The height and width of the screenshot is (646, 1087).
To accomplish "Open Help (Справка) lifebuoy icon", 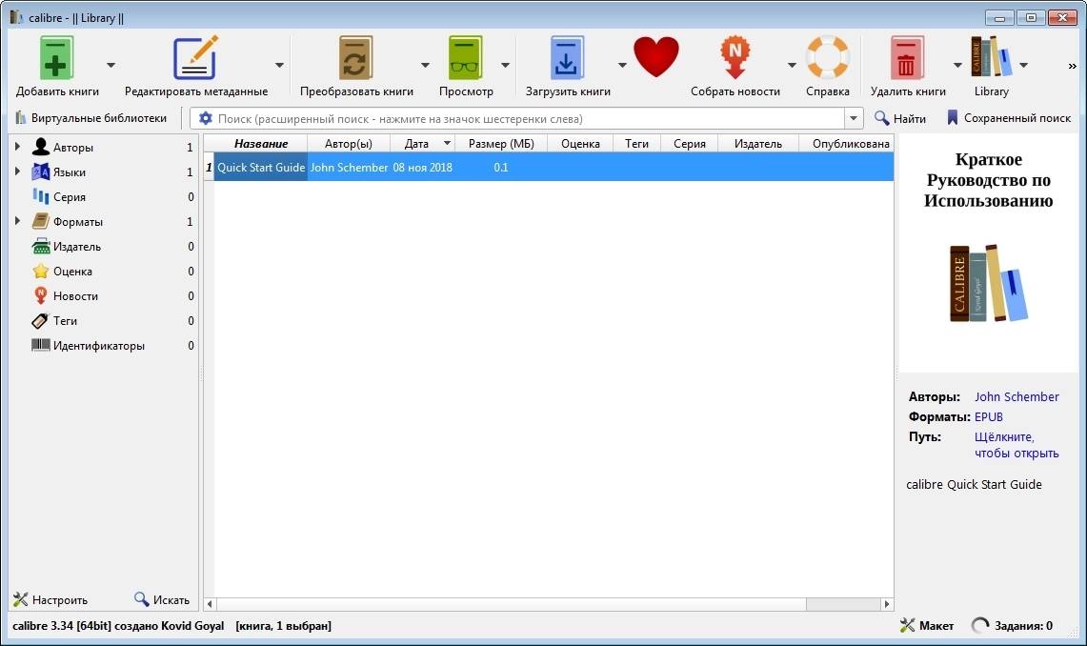I will (x=828, y=57).
